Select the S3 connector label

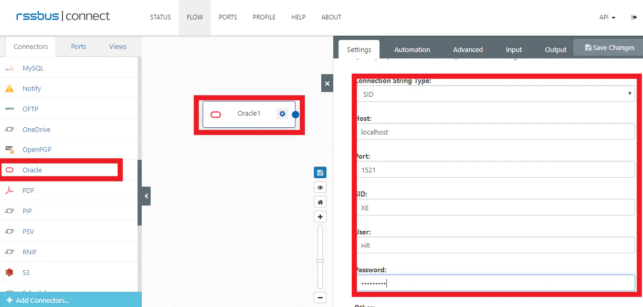click(26, 272)
